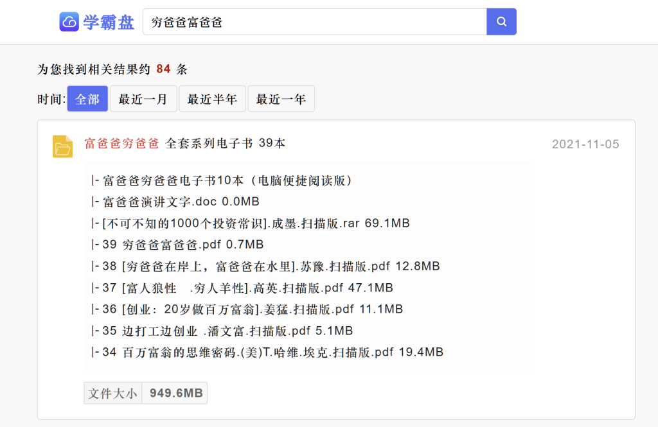Image resolution: width=658 pixels, height=427 pixels.
Task: Click the 时间: filter label
Action: 51,100
